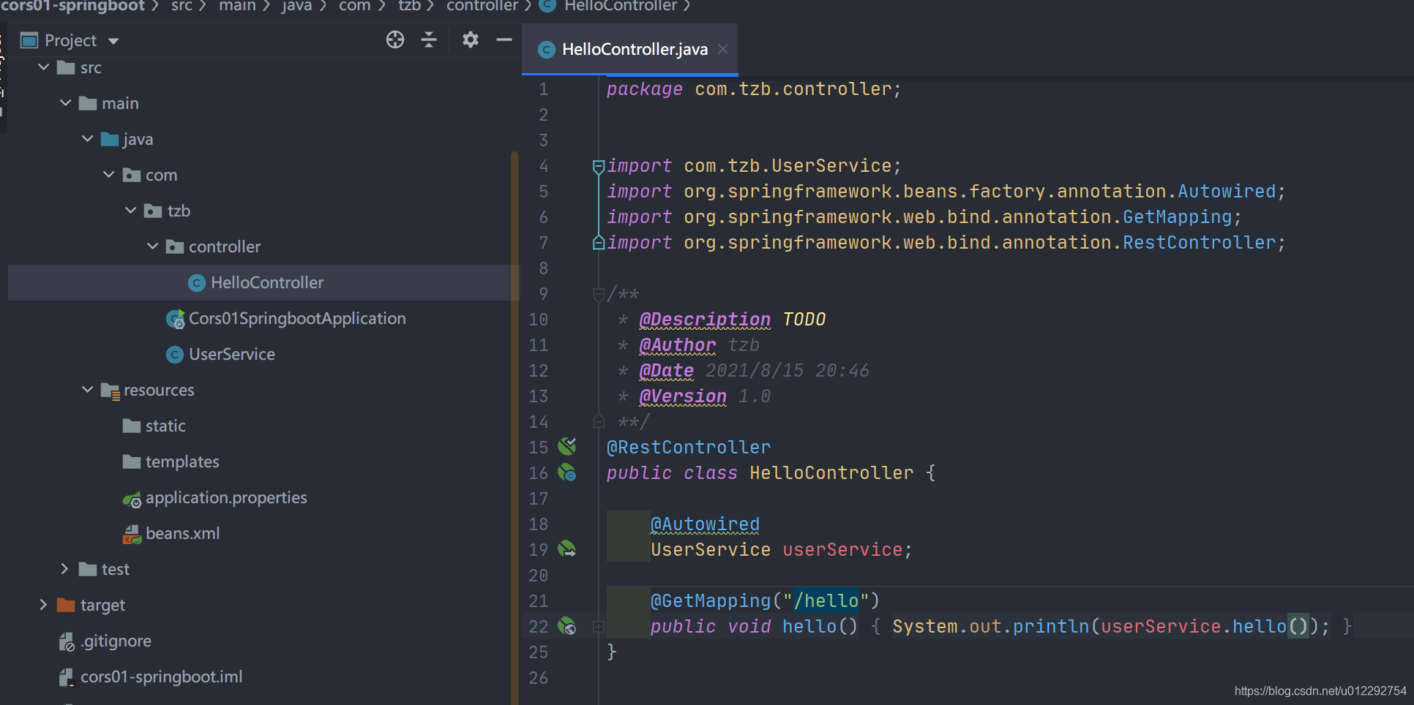Click tzb in breadcrumb bar
Screen dimensions: 1414x705
(409, 6)
